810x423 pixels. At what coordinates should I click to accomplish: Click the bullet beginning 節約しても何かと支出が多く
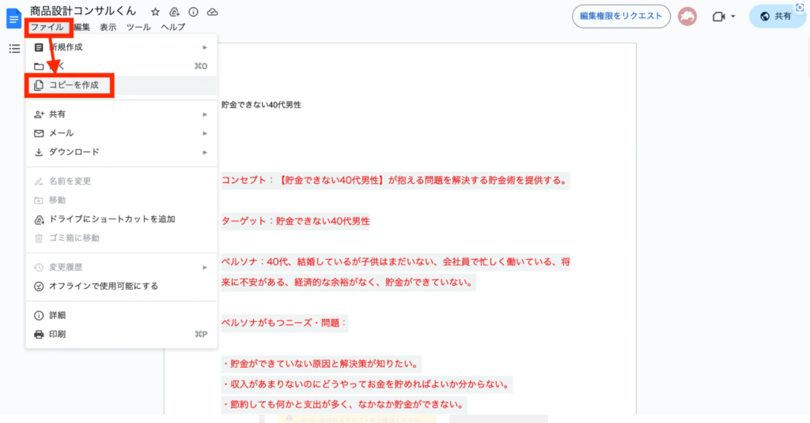[343, 404]
